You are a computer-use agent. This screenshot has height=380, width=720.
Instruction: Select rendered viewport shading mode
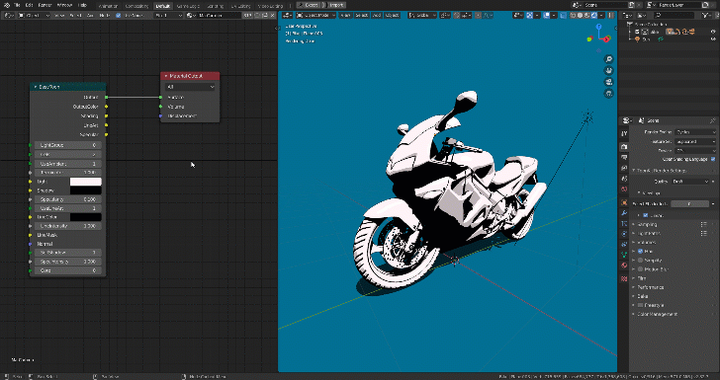coord(594,16)
